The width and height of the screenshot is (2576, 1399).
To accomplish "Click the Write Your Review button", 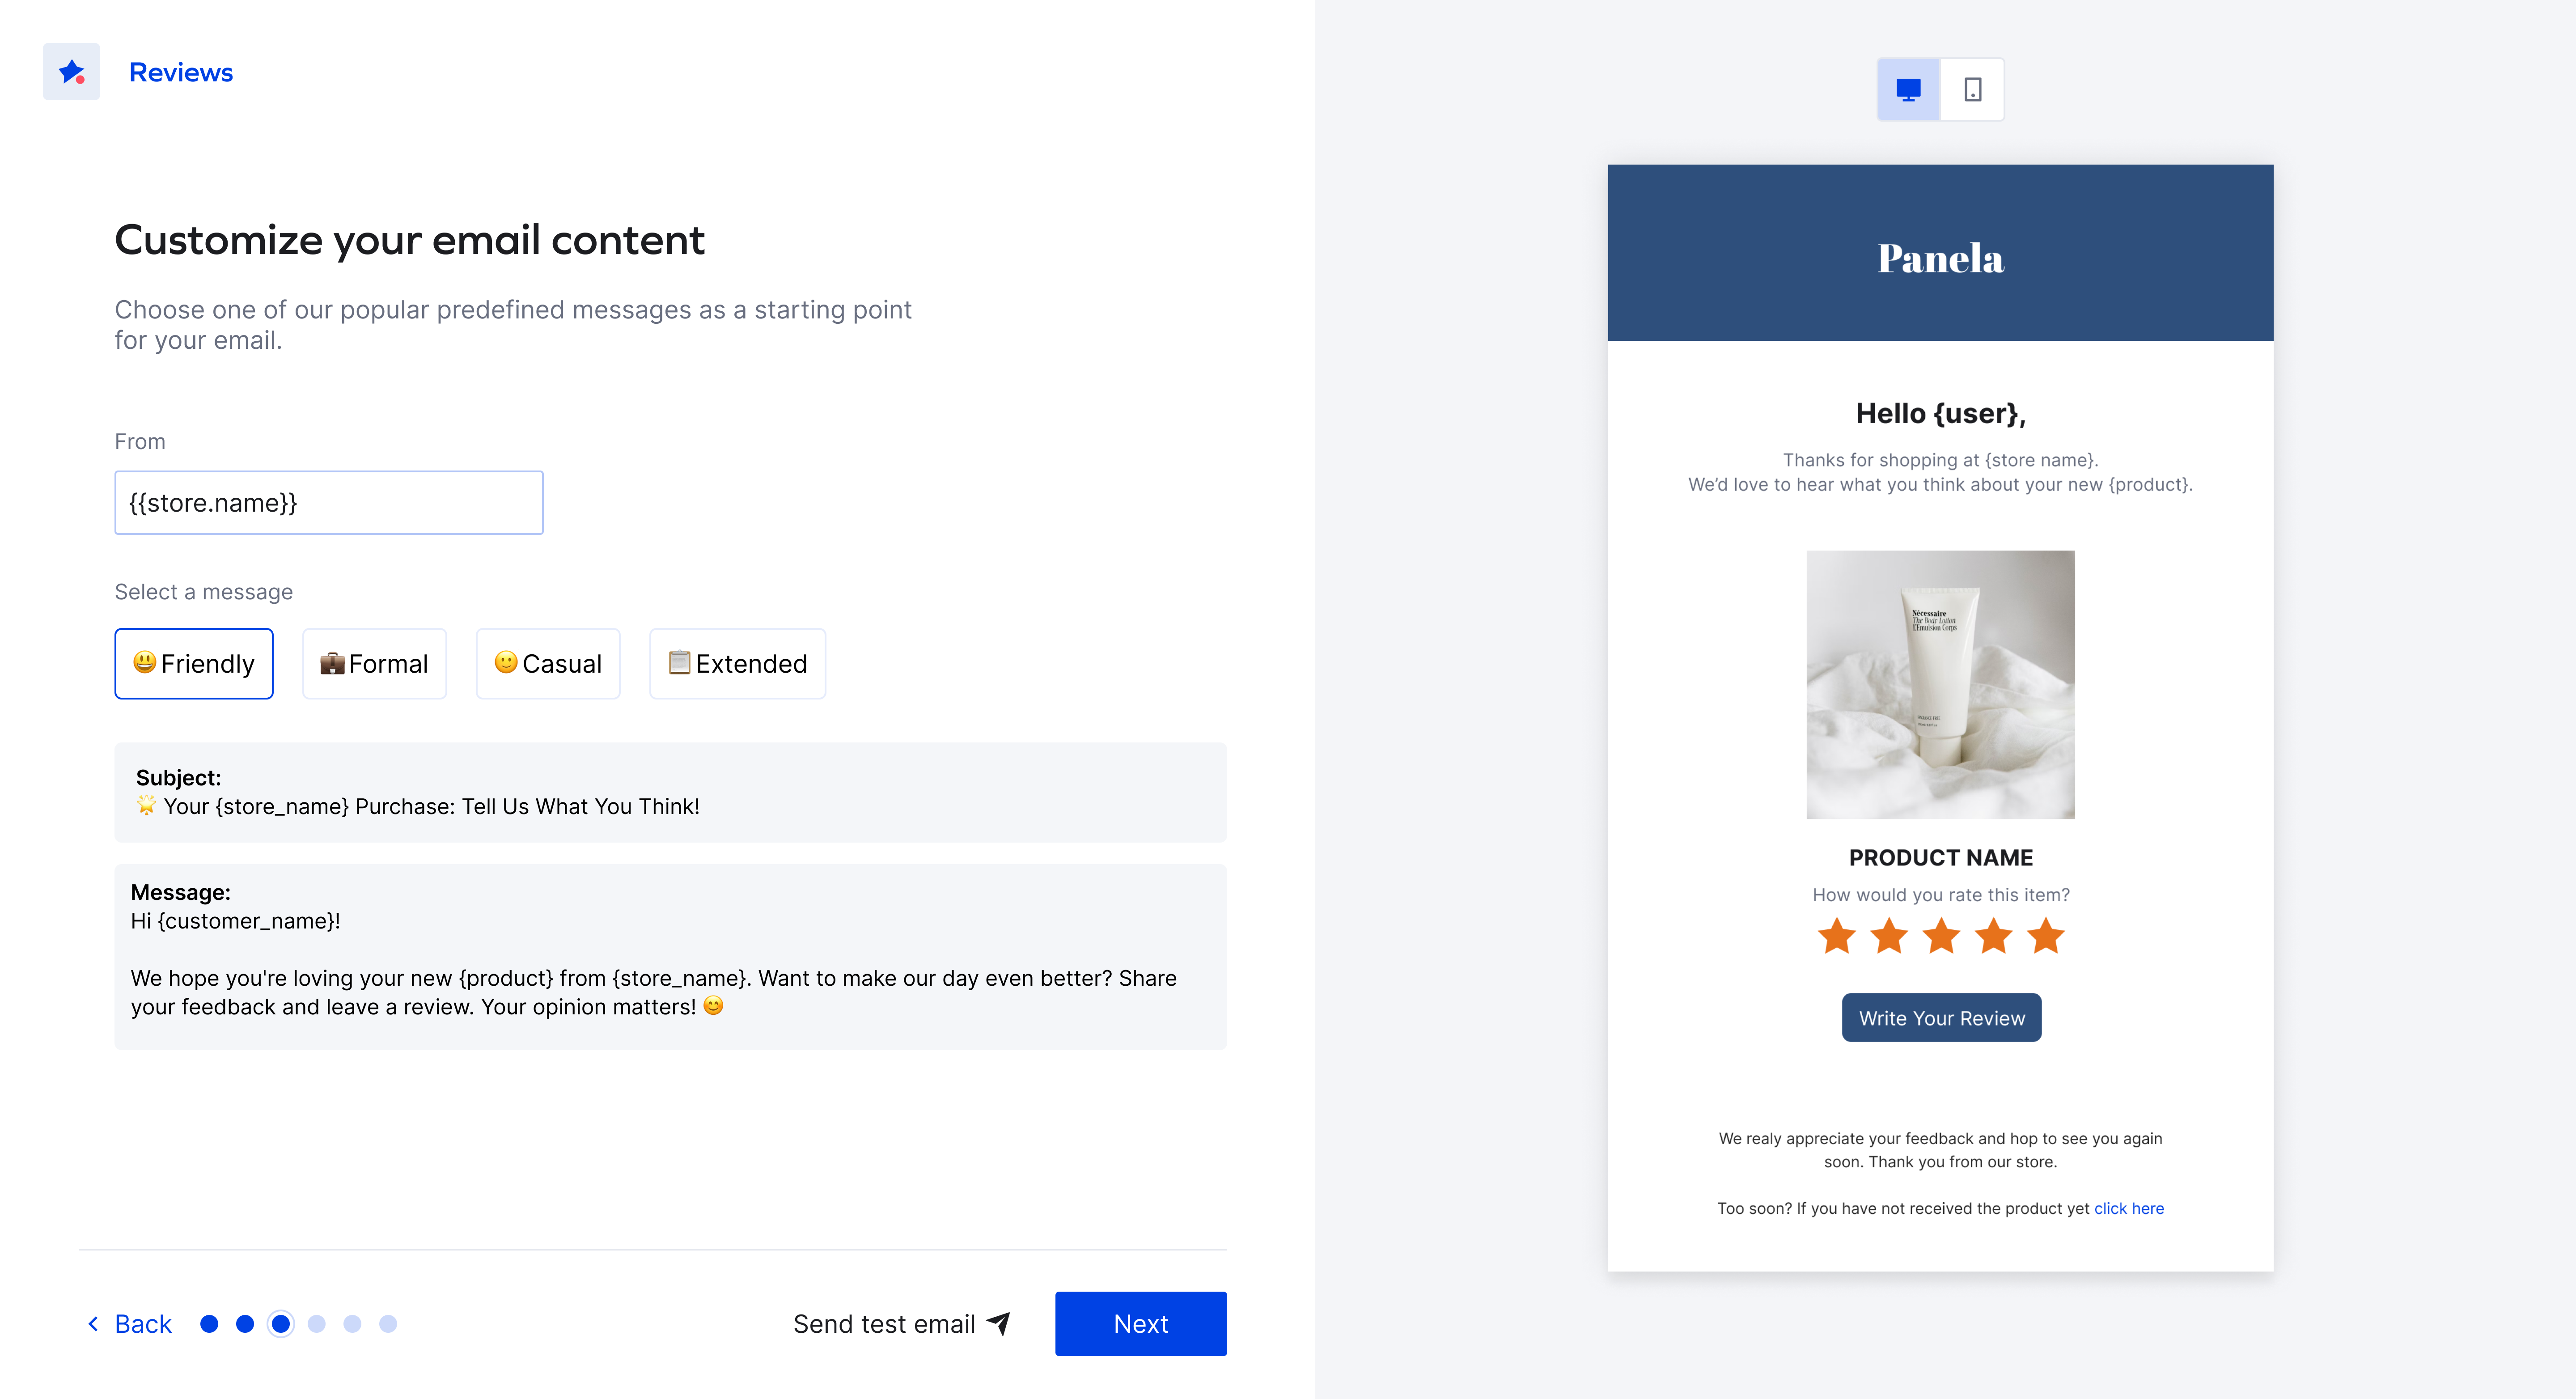I will click(x=1941, y=1018).
